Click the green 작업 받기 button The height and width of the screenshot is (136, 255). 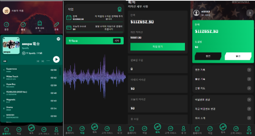pyautogui.click(x=157, y=47)
